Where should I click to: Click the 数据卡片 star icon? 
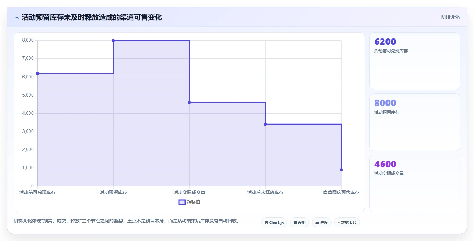[339, 222]
